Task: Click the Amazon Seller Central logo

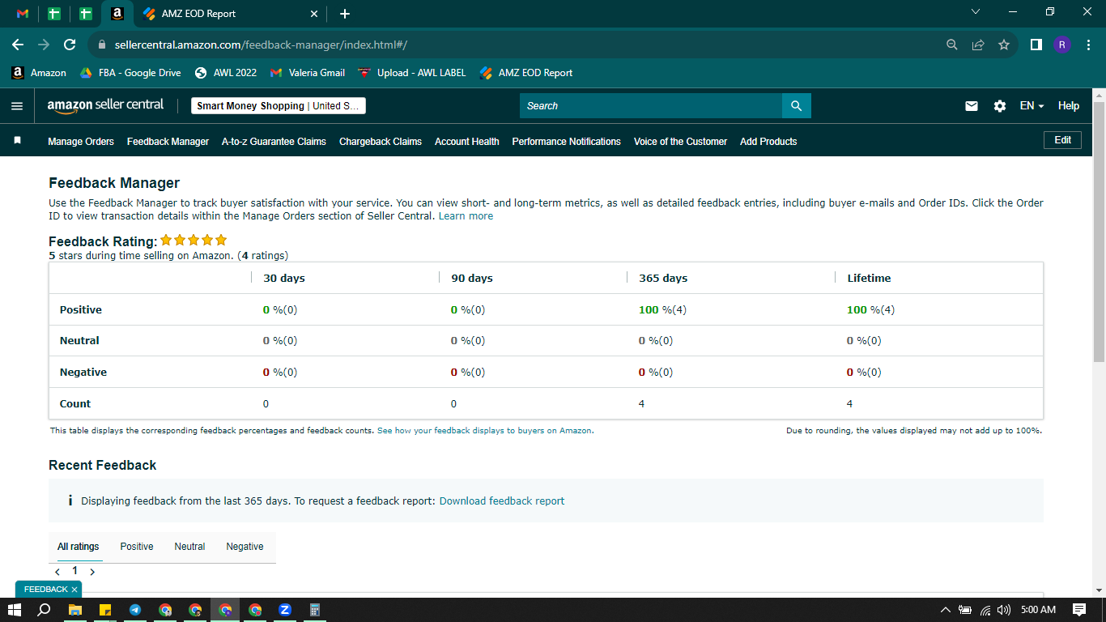Action: coord(105,105)
